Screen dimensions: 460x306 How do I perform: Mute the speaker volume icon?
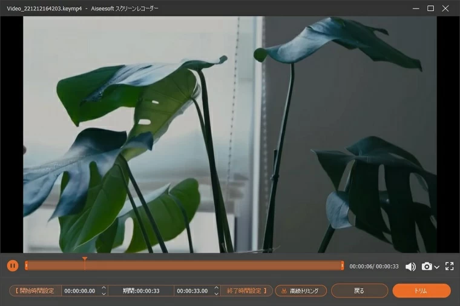coord(410,267)
